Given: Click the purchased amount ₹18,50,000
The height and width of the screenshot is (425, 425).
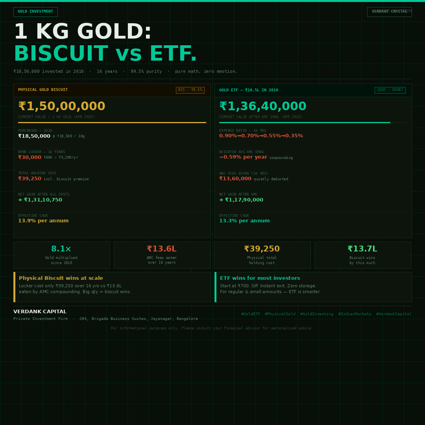Looking at the screenshot, I should pyautogui.click(x=34, y=136).
